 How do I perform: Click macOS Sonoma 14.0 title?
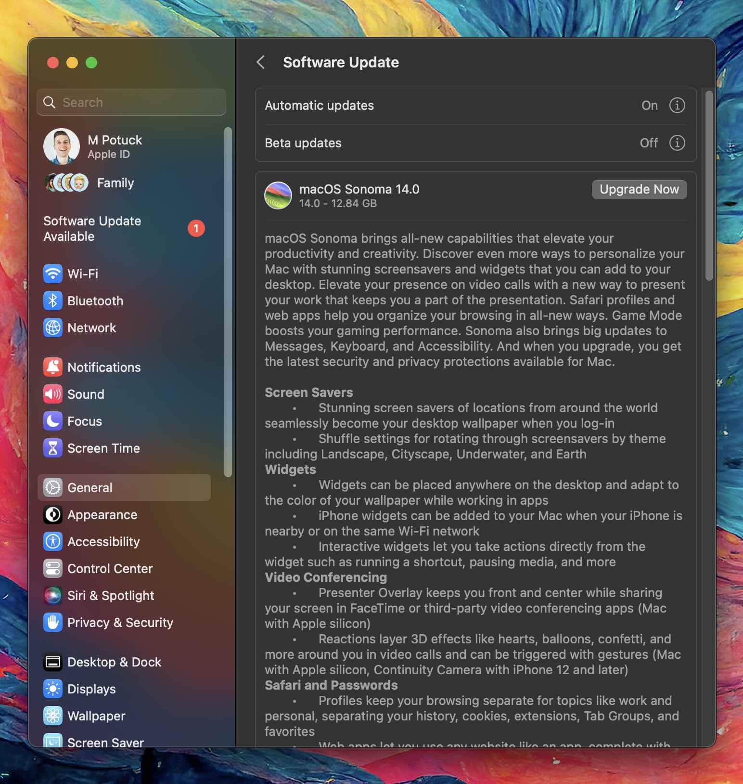pyautogui.click(x=359, y=189)
